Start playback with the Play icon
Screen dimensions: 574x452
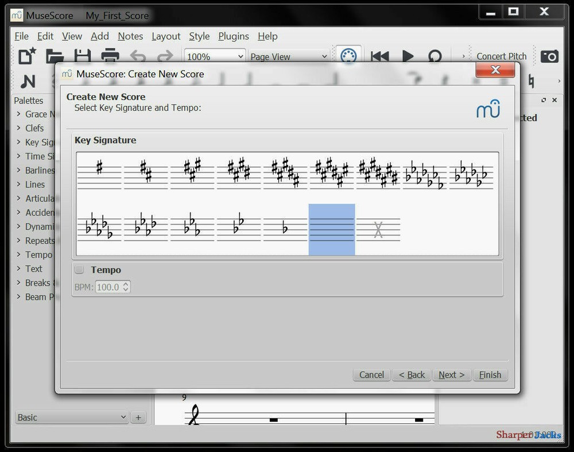pos(408,56)
